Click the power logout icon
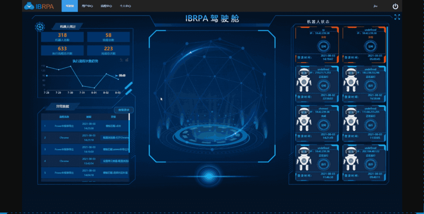 click(x=395, y=6)
